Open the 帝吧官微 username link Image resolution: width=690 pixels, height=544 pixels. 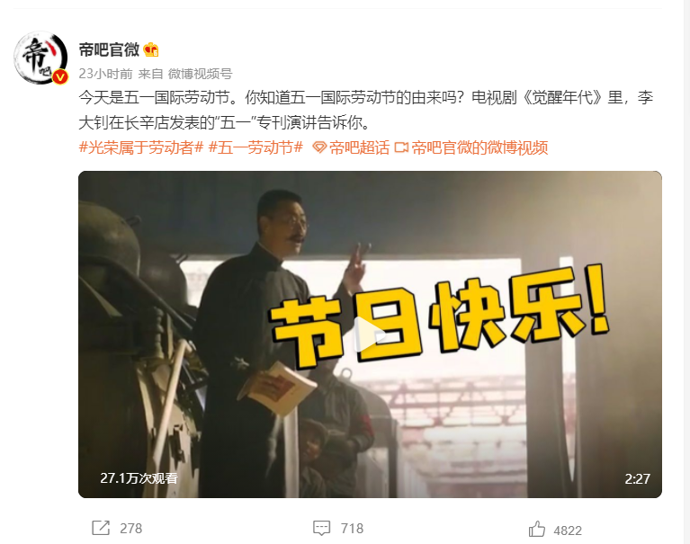[x=109, y=49]
